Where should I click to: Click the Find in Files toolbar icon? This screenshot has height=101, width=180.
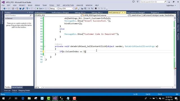[76, 9]
